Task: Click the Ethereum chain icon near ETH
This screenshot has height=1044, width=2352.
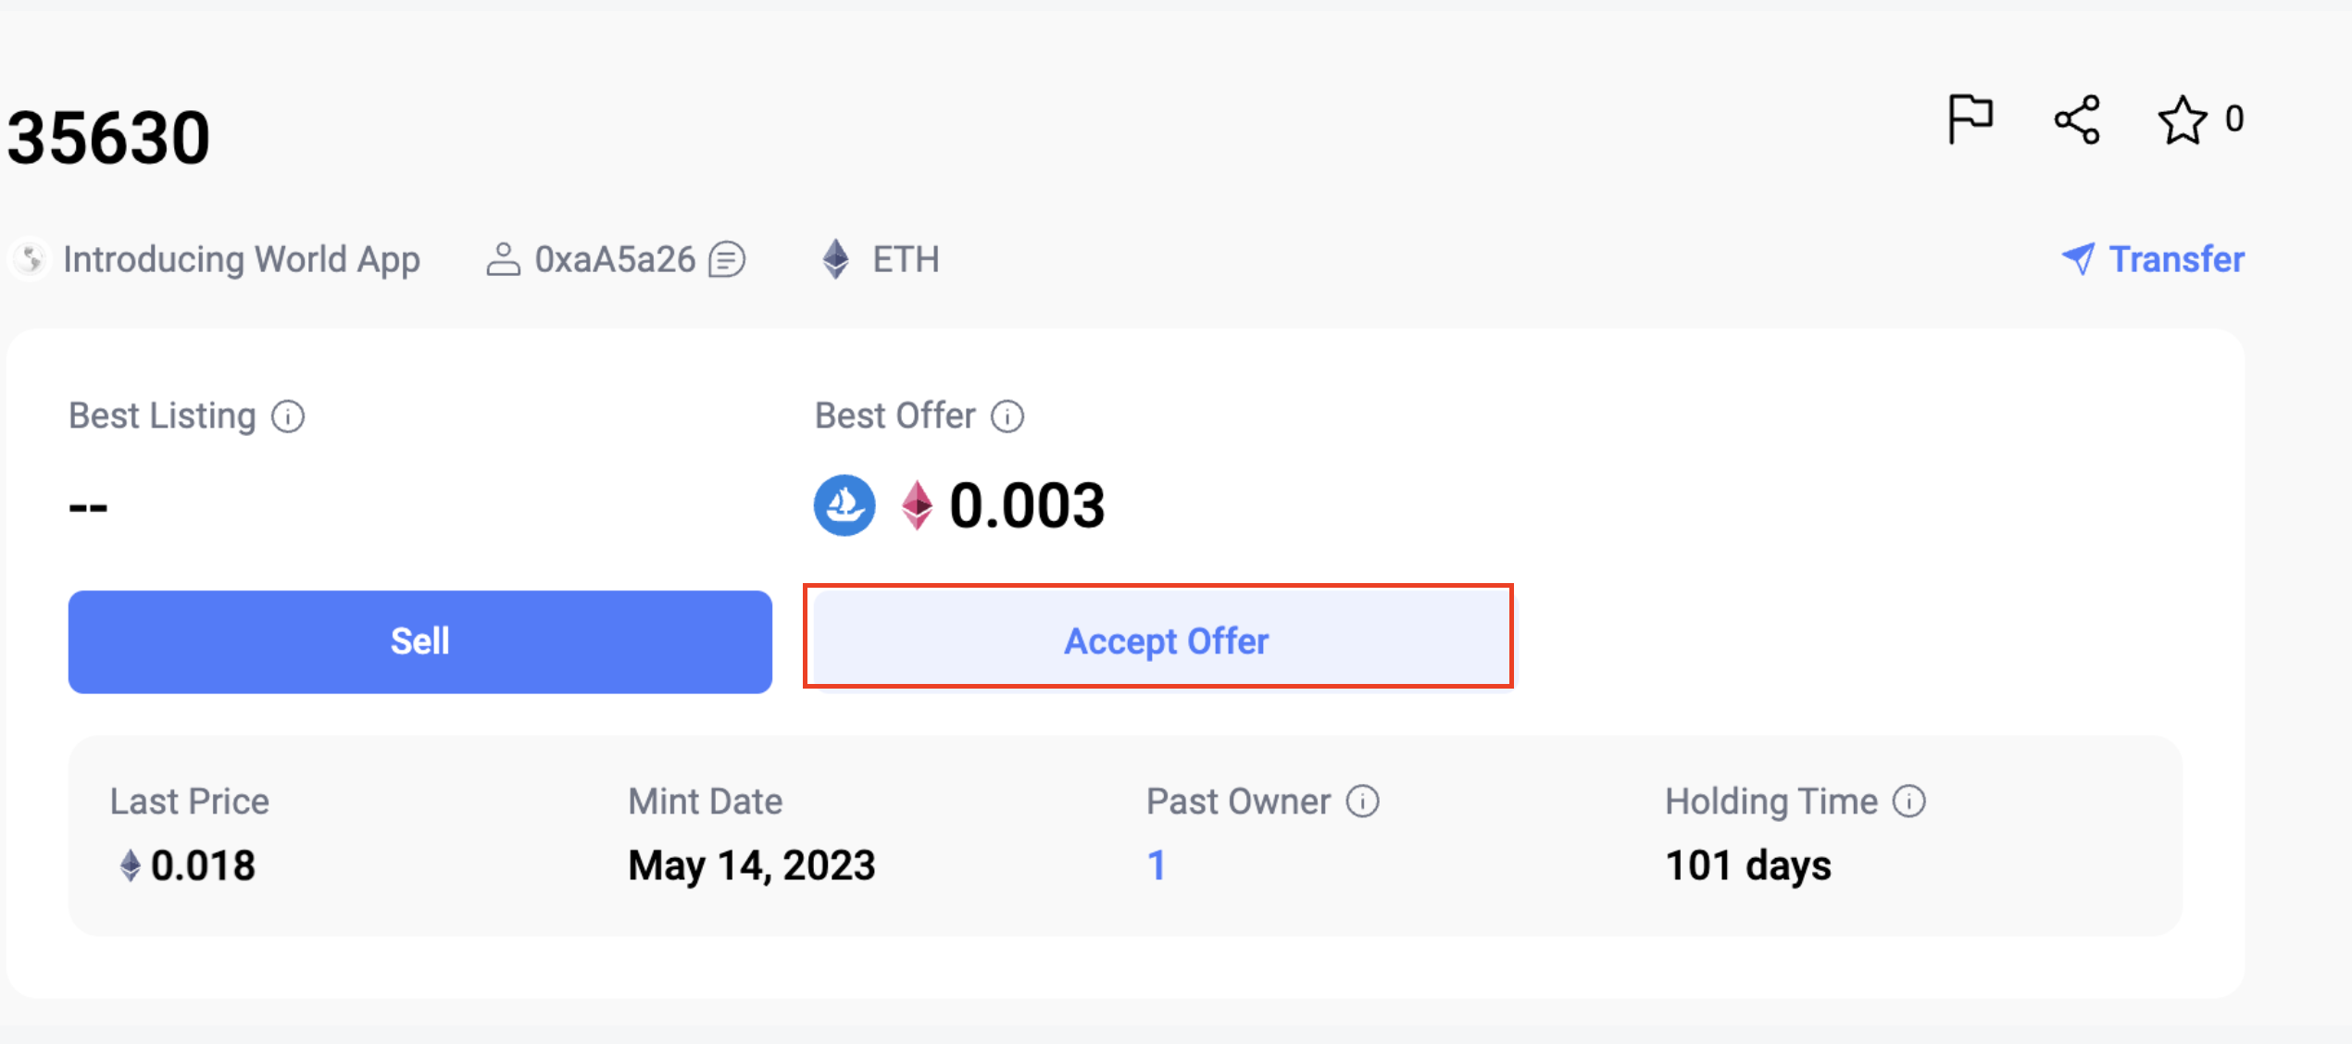Action: click(835, 259)
